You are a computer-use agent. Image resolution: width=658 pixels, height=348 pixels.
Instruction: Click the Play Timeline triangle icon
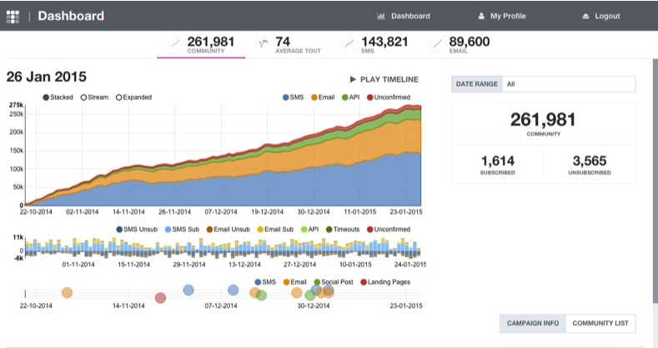pos(353,79)
